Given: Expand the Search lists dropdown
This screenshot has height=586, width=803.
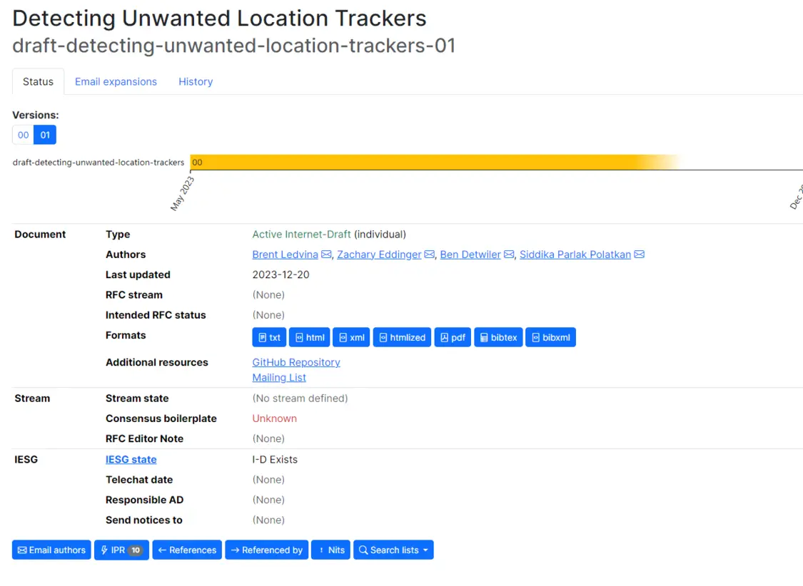Looking at the screenshot, I should [x=393, y=550].
